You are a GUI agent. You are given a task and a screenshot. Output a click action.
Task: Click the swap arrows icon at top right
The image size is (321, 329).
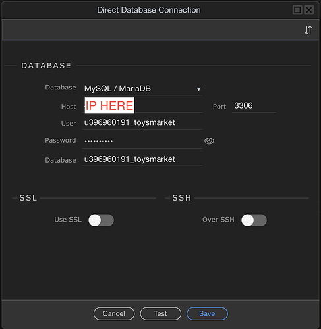pos(308,30)
